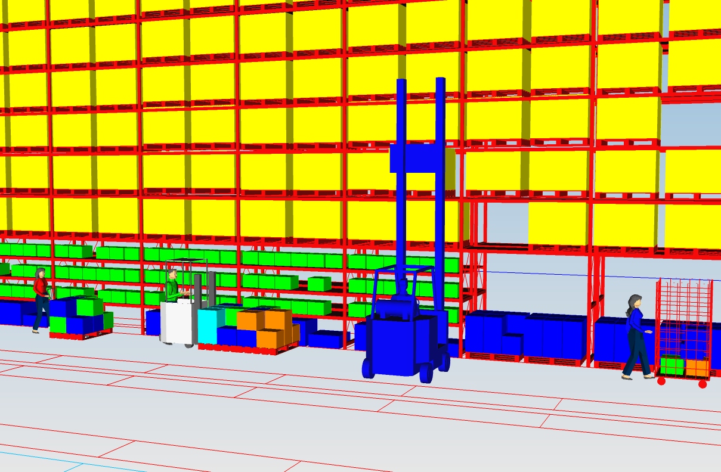Click a red caster wheel of the cage cart
Image resolution: width=721 pixels, height=472 pixels.
click(661, 382)
